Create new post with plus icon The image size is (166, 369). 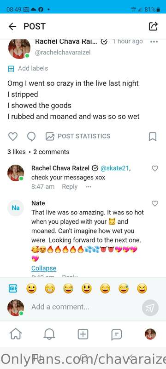pos(83,334)
